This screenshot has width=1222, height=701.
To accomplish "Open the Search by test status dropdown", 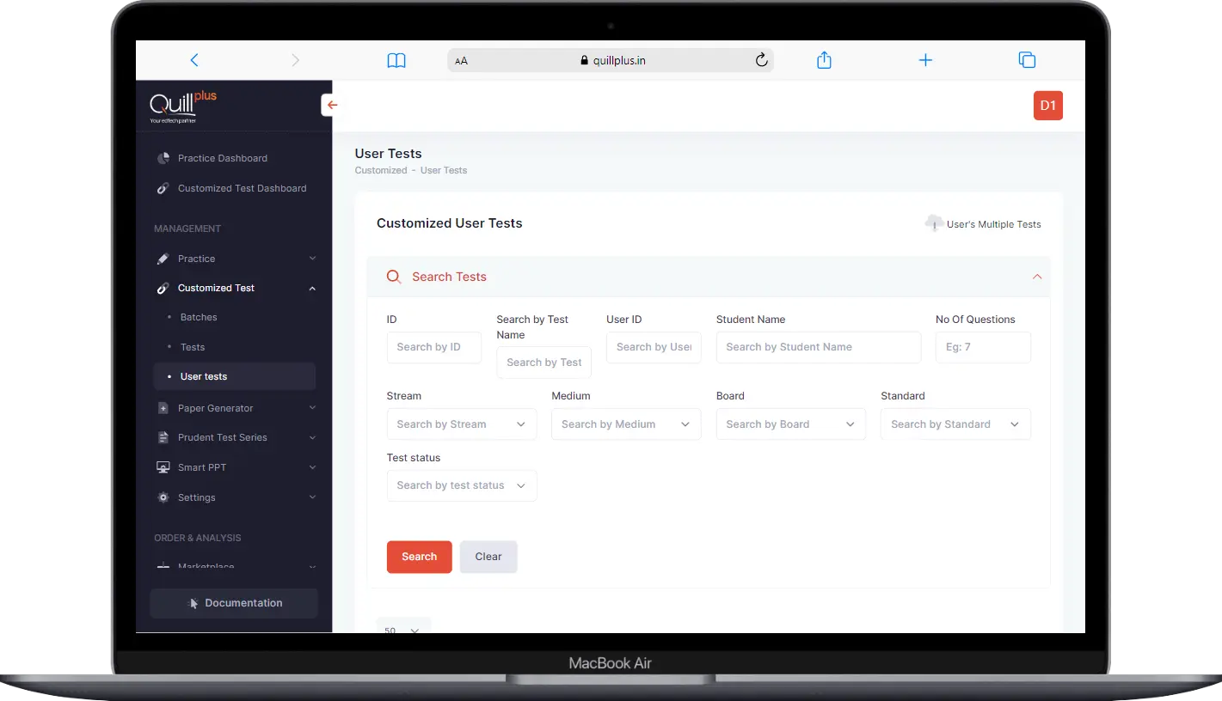I will click(462, 485).
